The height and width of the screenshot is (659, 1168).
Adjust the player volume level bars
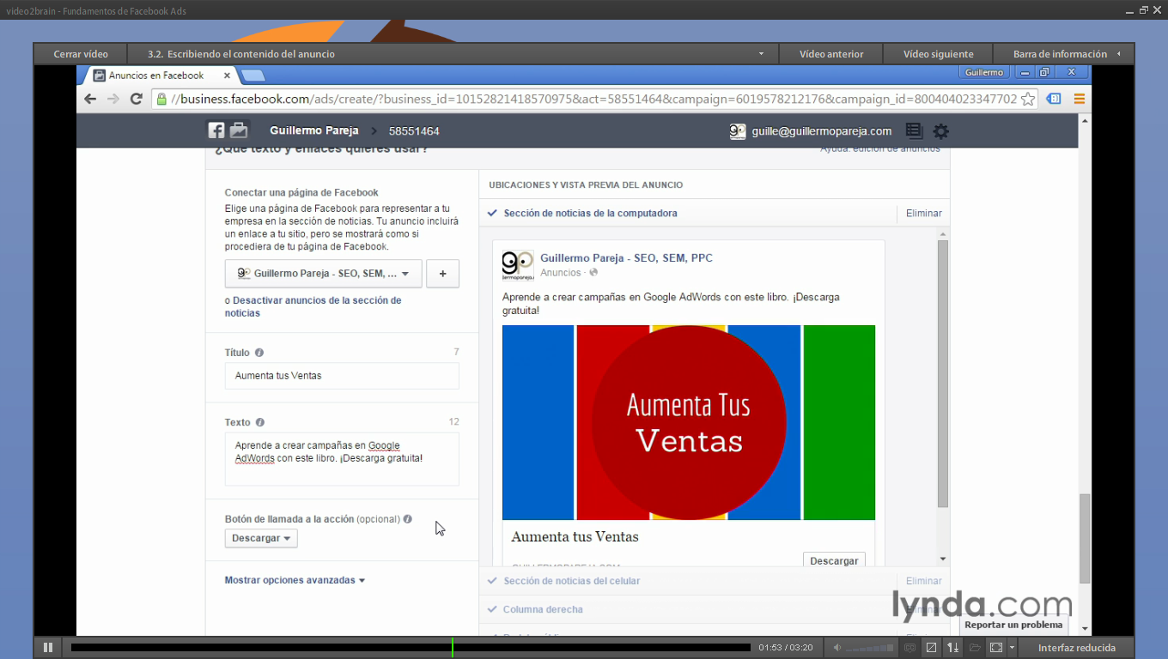(x=870, y=648)
